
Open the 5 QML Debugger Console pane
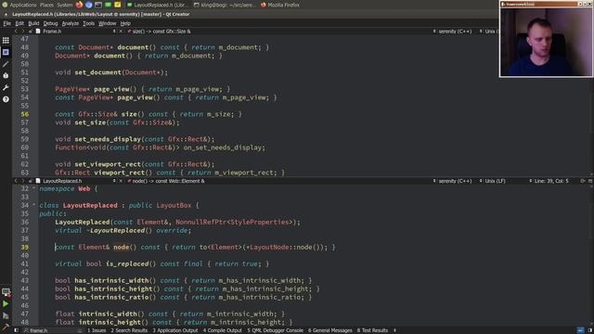275,330
